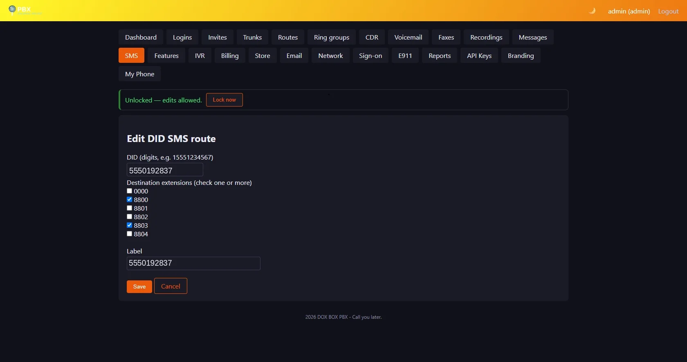
Task: Open the Features tab
Action: [166, 56]
